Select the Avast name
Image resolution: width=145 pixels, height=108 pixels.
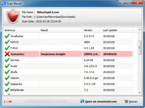point(14,66)
